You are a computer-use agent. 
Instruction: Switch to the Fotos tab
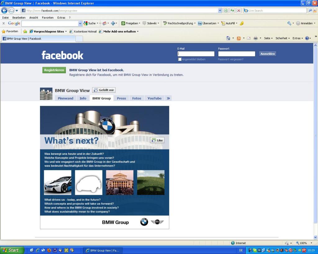[x=137, y=98]
